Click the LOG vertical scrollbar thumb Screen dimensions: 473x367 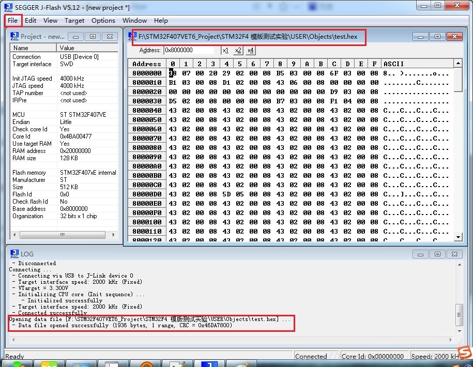pyautogui.click(x=460, y=315)
